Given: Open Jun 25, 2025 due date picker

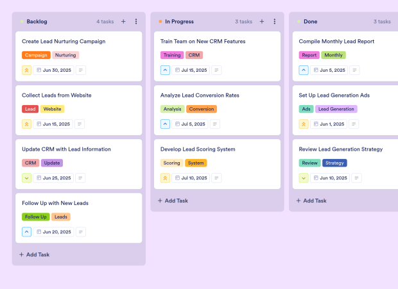Looking at the screenshot, I should click(53, 178).
